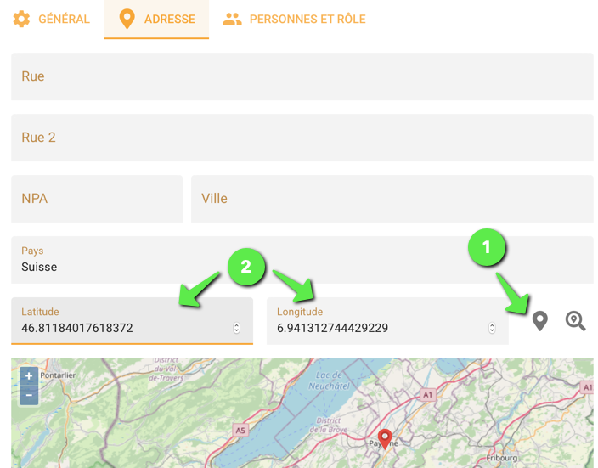The image size is (598, 468).
Task: Zoom out the map with minus button
Action: tap(29, 396)
